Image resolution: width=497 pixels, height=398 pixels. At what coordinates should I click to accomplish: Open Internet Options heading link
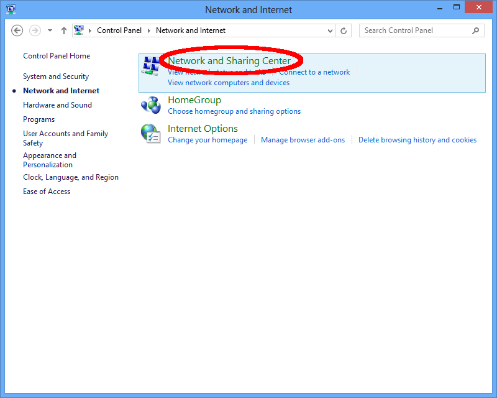203,129
